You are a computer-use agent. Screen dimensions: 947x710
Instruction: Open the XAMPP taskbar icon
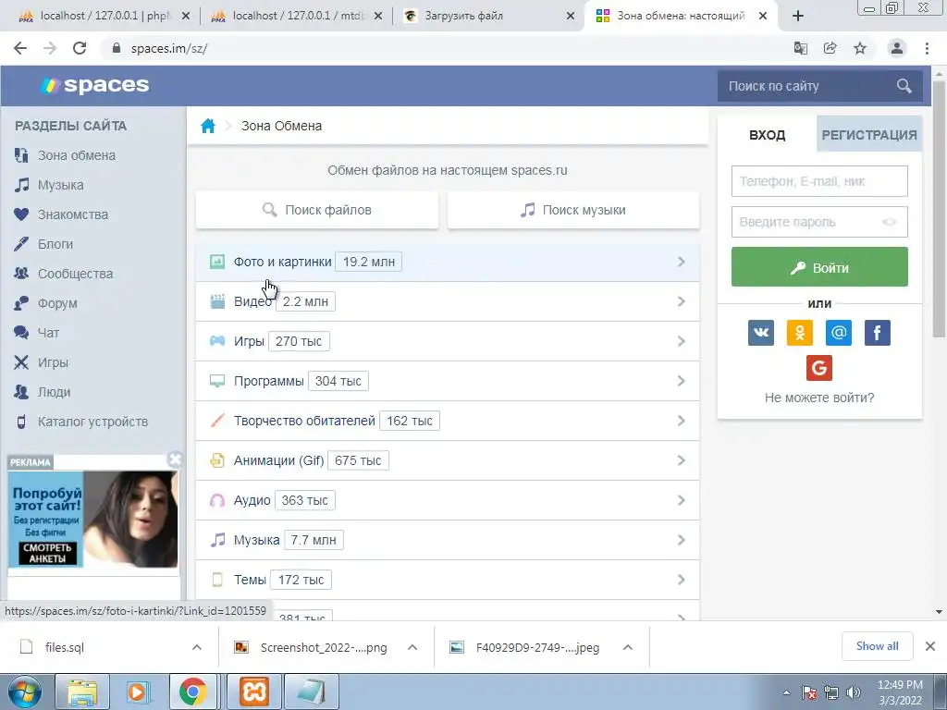click(254, 692)
